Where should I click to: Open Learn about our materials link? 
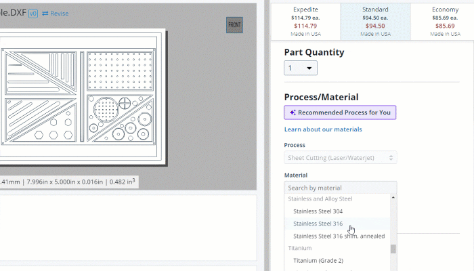click(323, 129)
